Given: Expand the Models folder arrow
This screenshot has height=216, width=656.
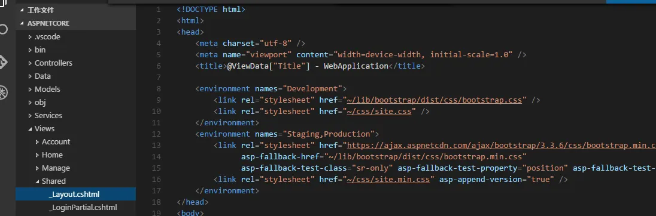Looking at the screenshot, I should [x=30, y=90].
